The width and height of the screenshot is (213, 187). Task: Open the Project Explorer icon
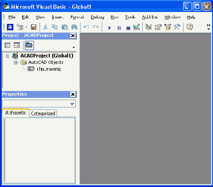click(x=149, y=27)
